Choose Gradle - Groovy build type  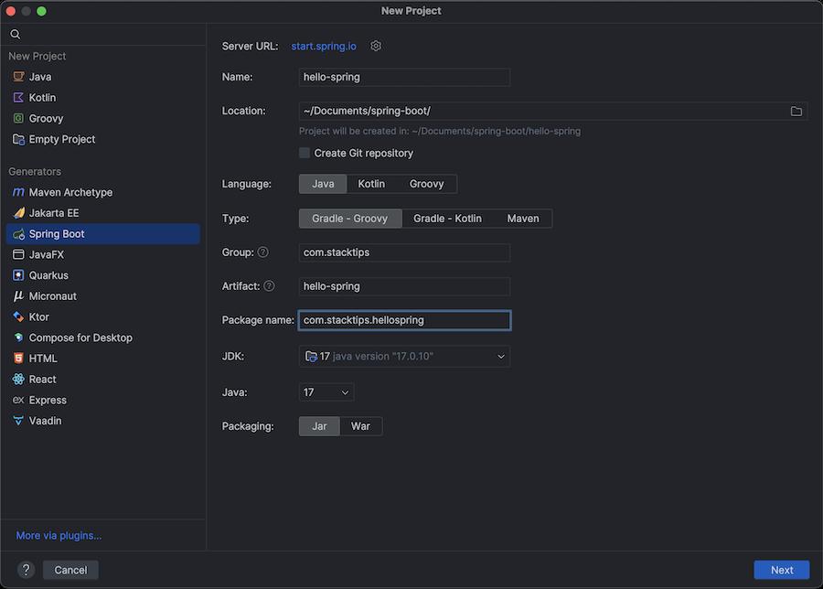350,219
